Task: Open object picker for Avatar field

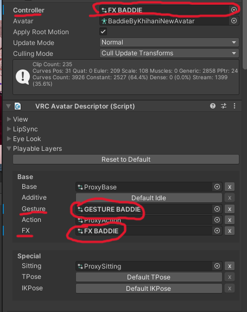Action: click(234, 21)
